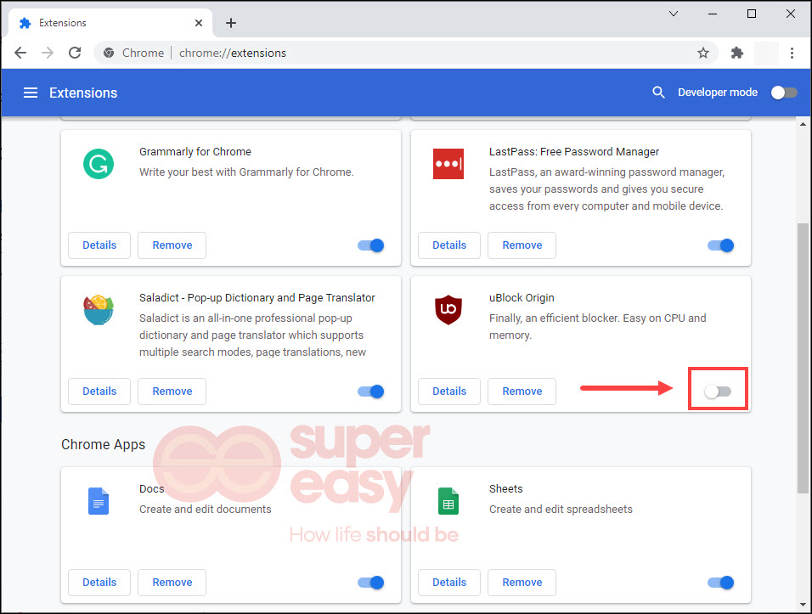Click the 'Extensions' blue header title
This screenshot has height=614, width=812.
pos(83,93)
